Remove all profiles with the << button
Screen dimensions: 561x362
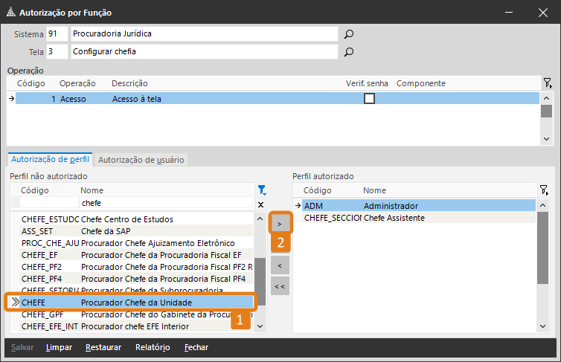click(x=280, y=285)
